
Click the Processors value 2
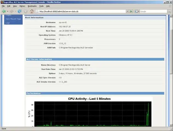[x=59, y=39]
